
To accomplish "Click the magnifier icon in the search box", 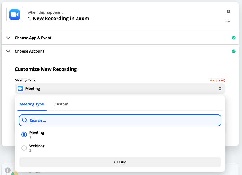I will (x=24, y=120).
